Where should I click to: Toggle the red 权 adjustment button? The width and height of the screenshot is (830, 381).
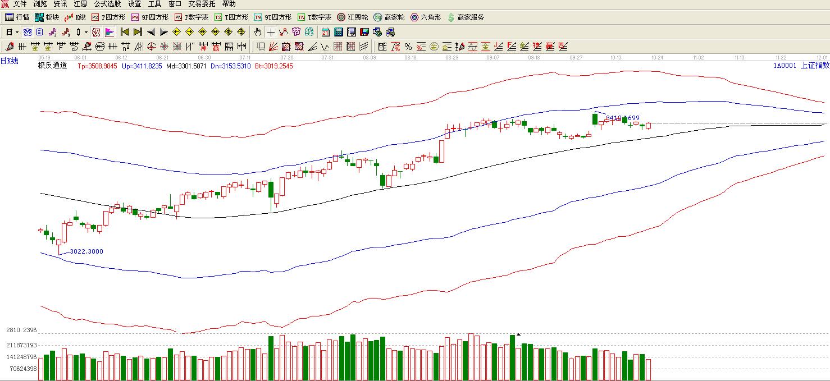[95, 32]
